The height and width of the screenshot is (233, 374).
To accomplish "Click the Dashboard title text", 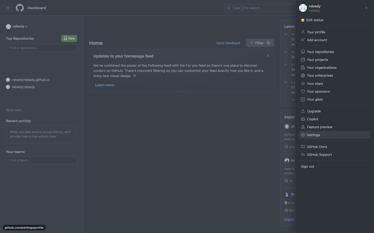I will [x=37, y=8].
